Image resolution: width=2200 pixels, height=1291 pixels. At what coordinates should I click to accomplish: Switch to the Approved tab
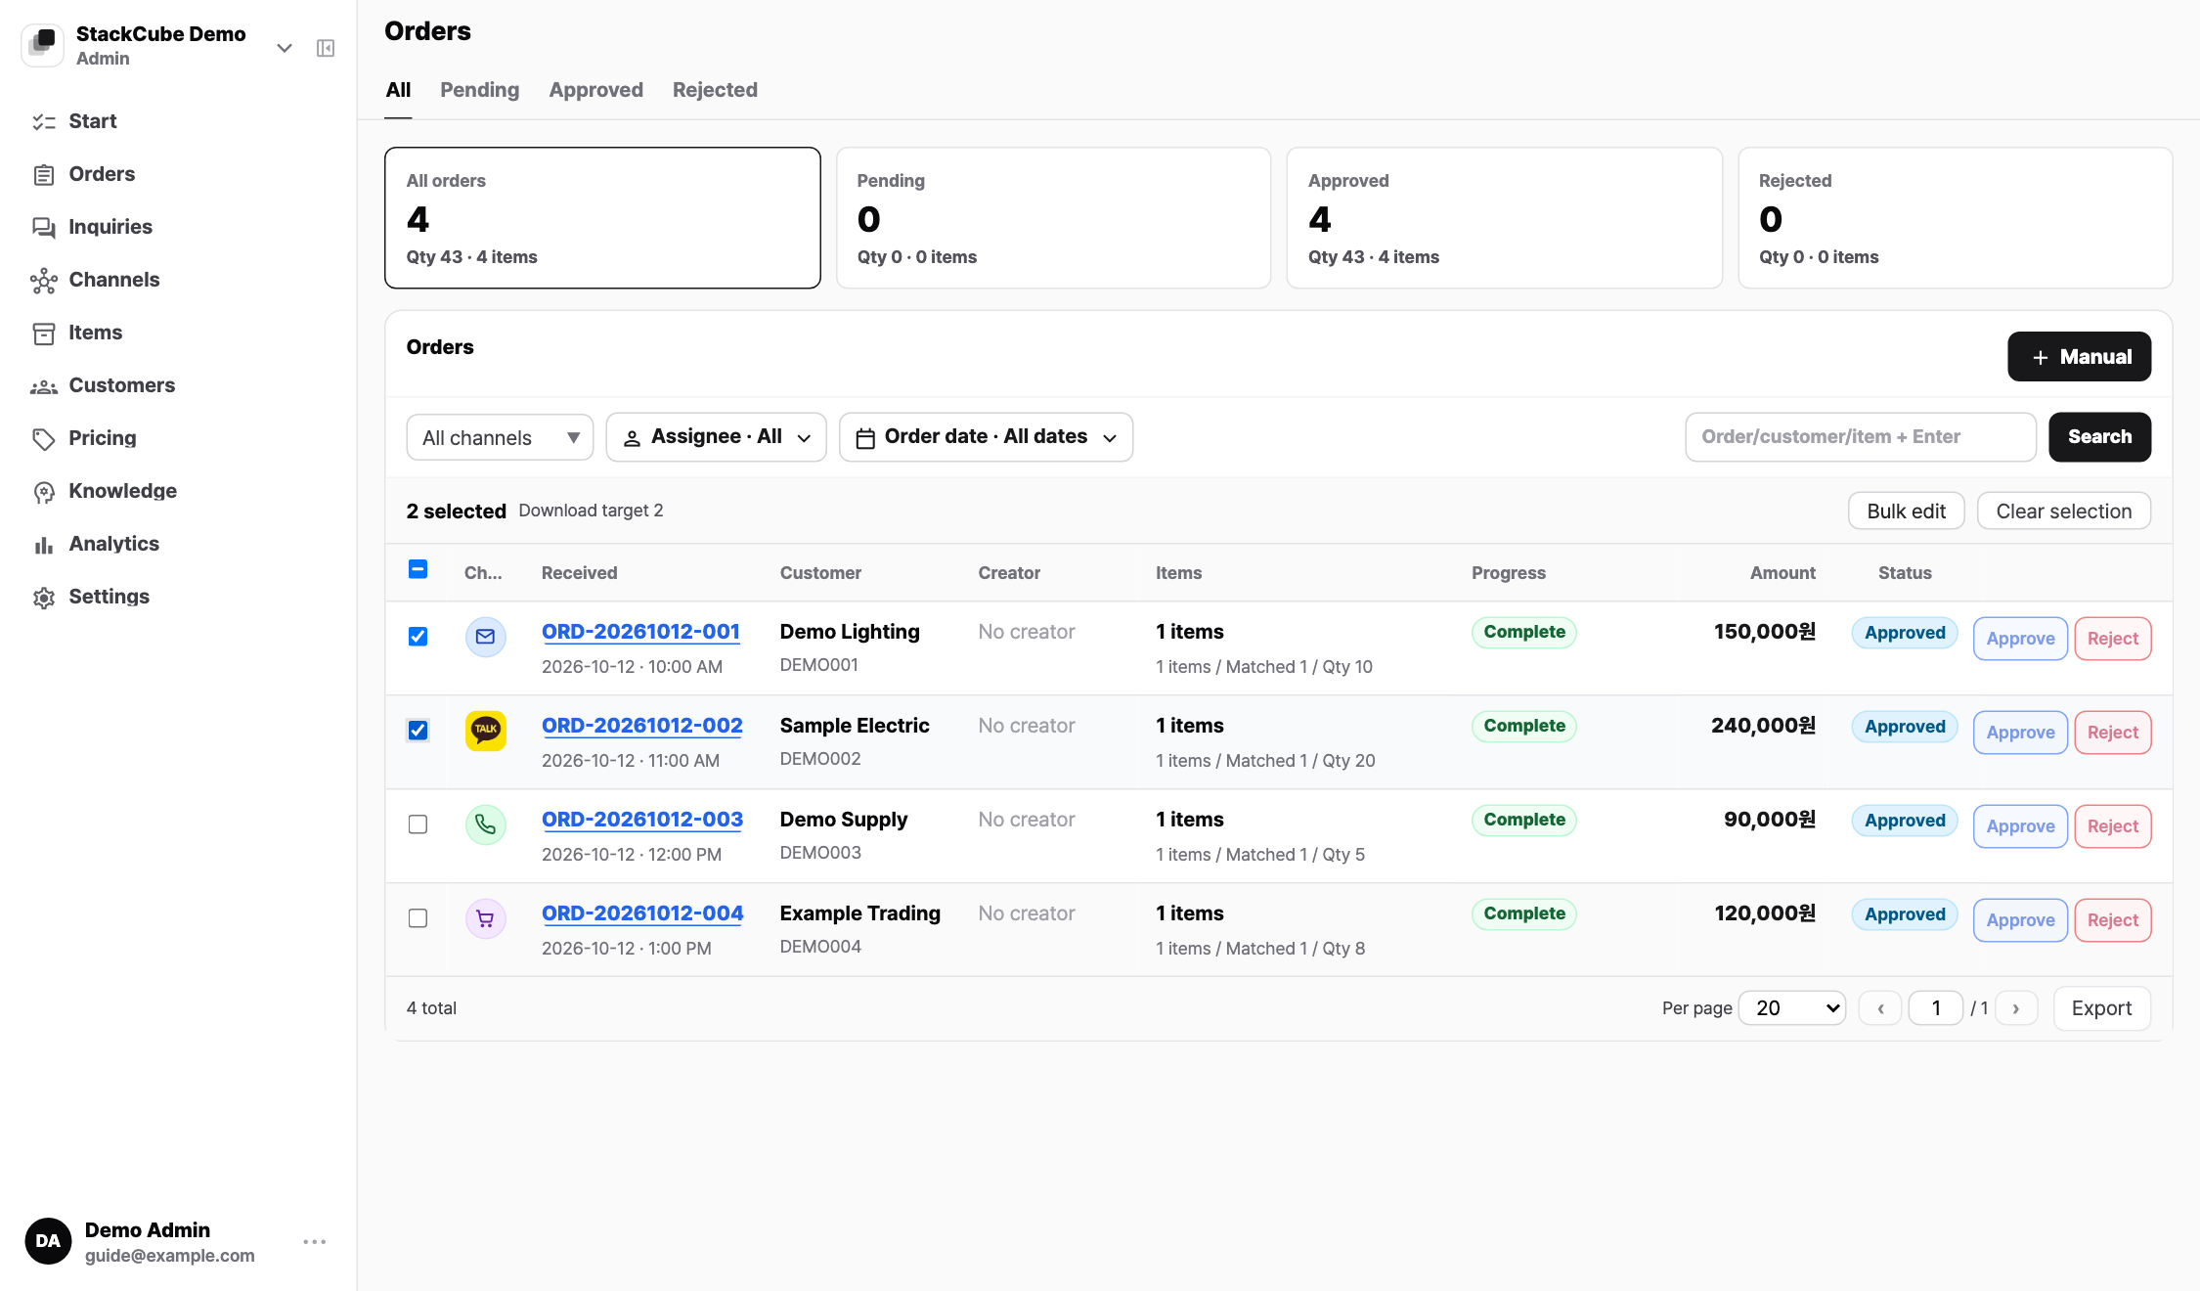[595, 90]
